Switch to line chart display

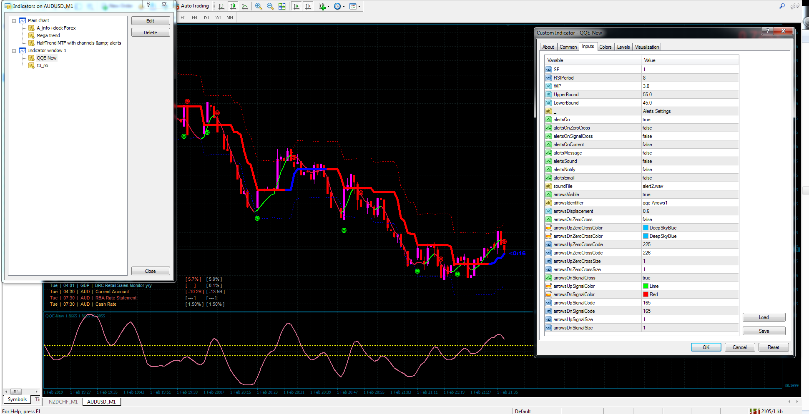pyautogui.click(x=245, y=6)
